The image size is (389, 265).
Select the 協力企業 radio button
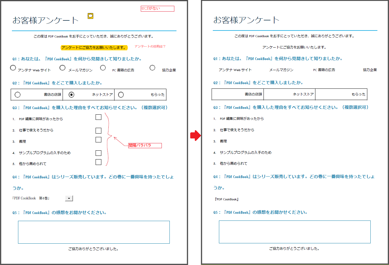pyautogui.click(x=152, y=67)
